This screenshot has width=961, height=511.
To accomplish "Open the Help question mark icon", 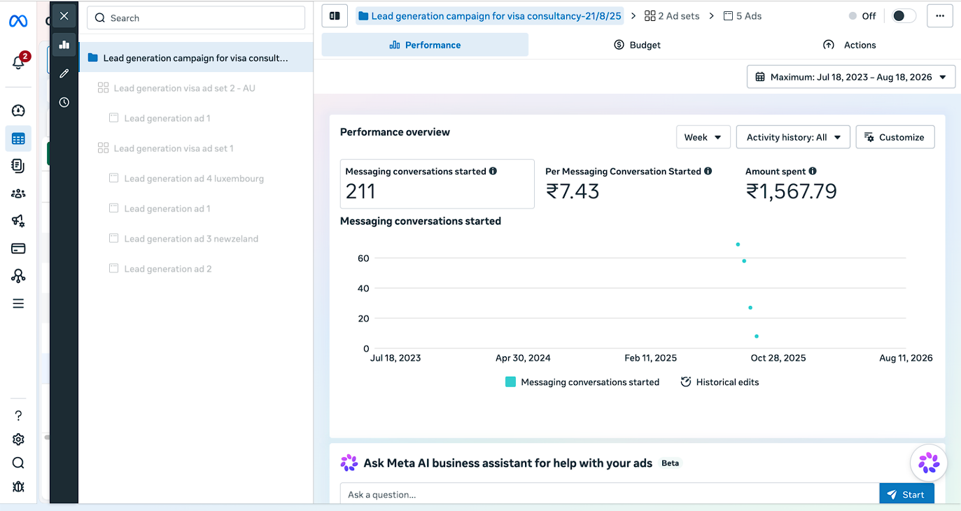I will (18, 416).
